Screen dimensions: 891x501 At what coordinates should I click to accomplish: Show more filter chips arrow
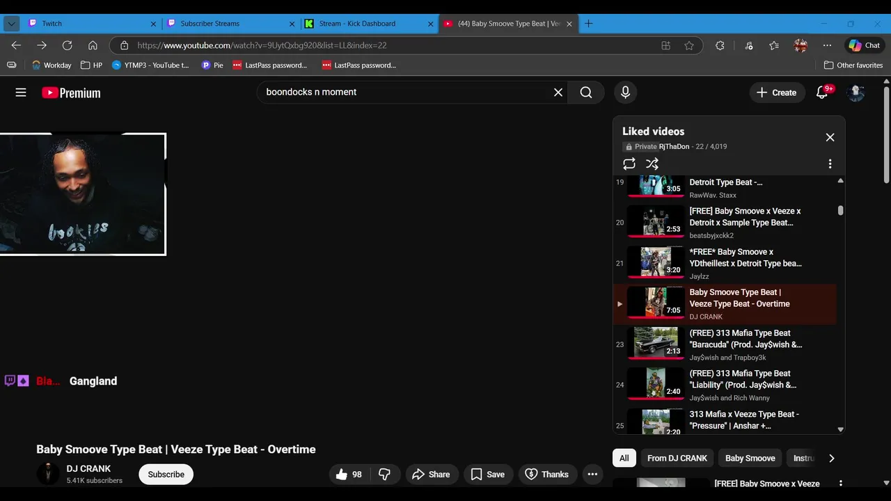pos(831,458)
